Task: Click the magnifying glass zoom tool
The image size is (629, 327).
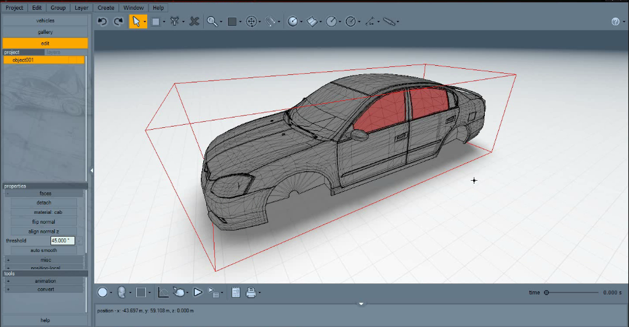Action: [212, 22]
